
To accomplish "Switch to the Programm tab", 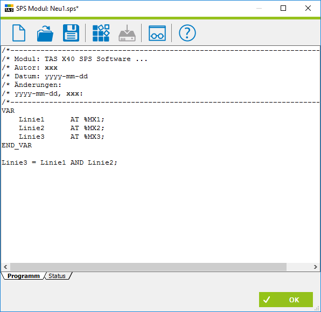I will pos(24,276).
